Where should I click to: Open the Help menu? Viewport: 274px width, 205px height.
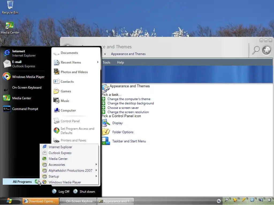point(120,62)
